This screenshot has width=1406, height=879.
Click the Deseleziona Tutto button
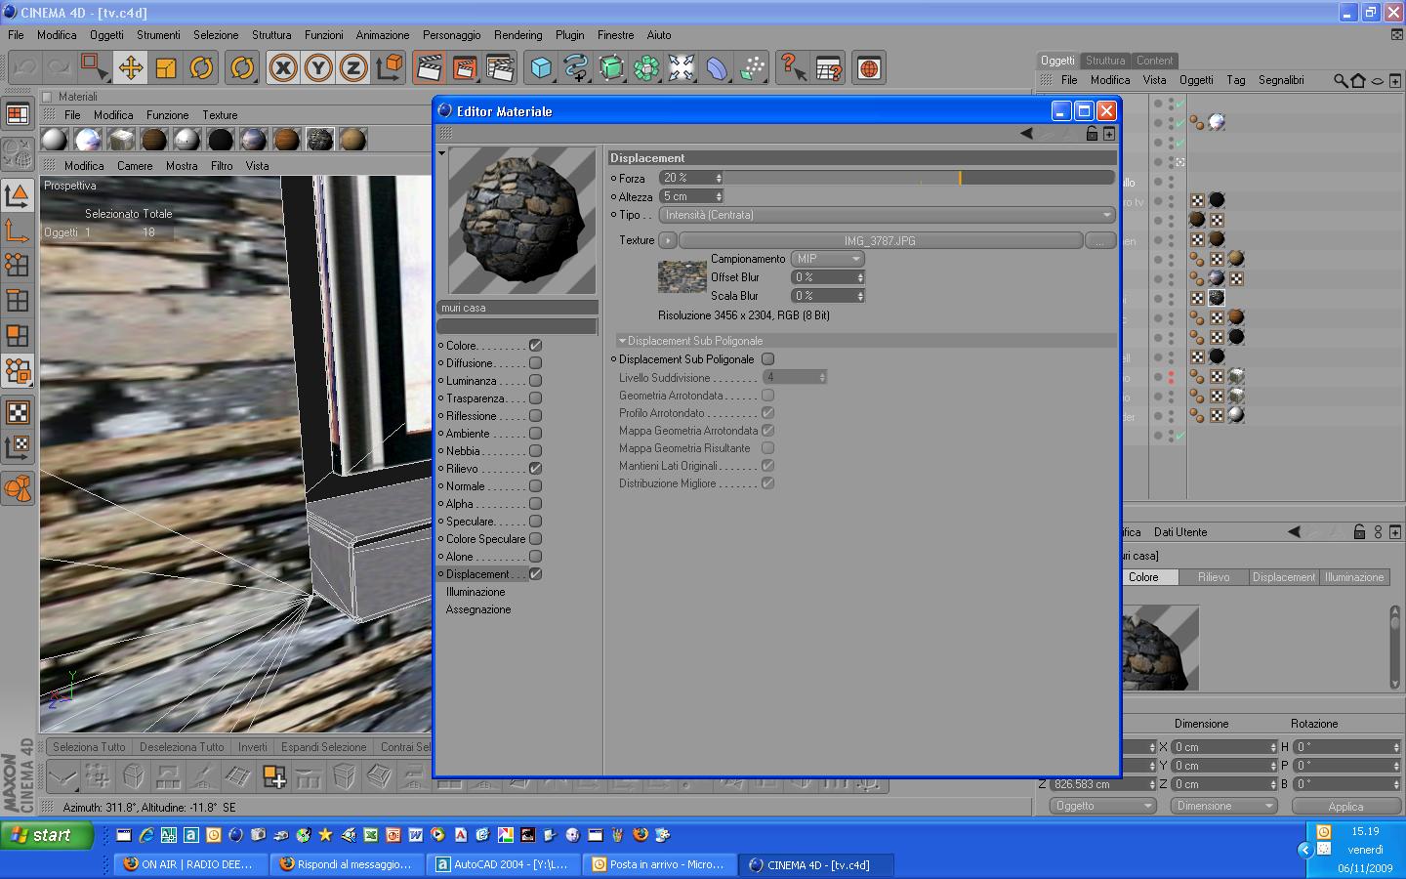click(182, 747)
